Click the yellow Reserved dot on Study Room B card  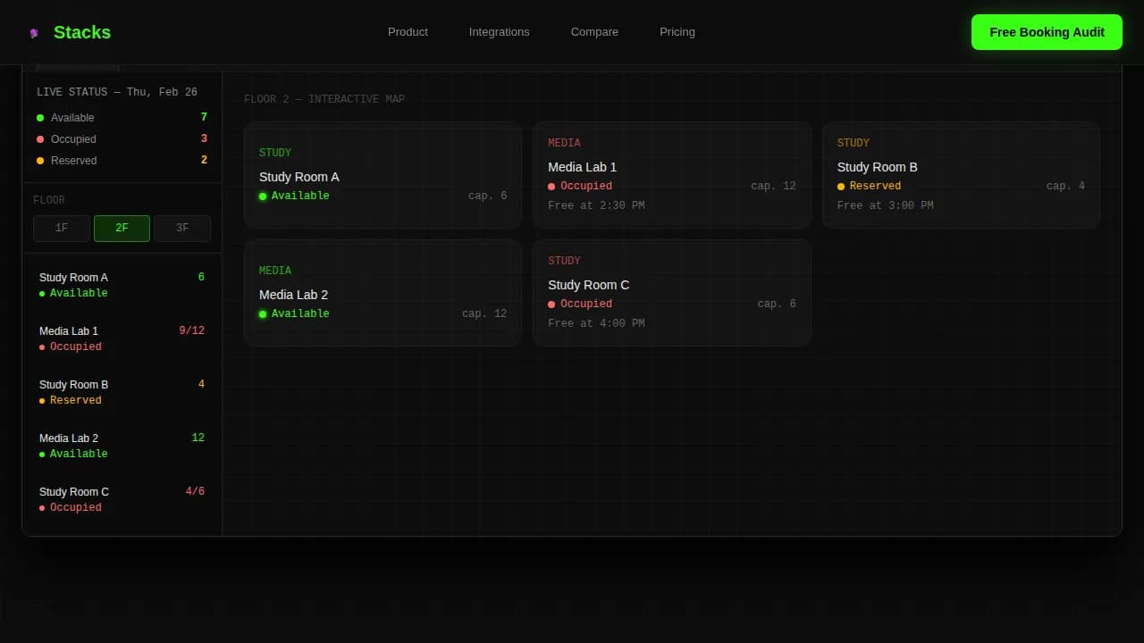pyautogui.click(x=841, y=187)
